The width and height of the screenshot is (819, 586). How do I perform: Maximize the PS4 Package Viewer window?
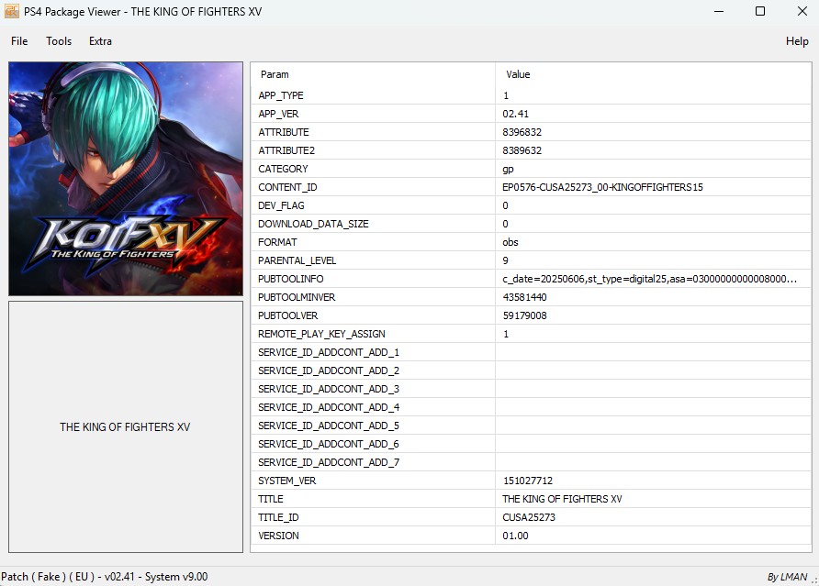click(x=760, y=11)
